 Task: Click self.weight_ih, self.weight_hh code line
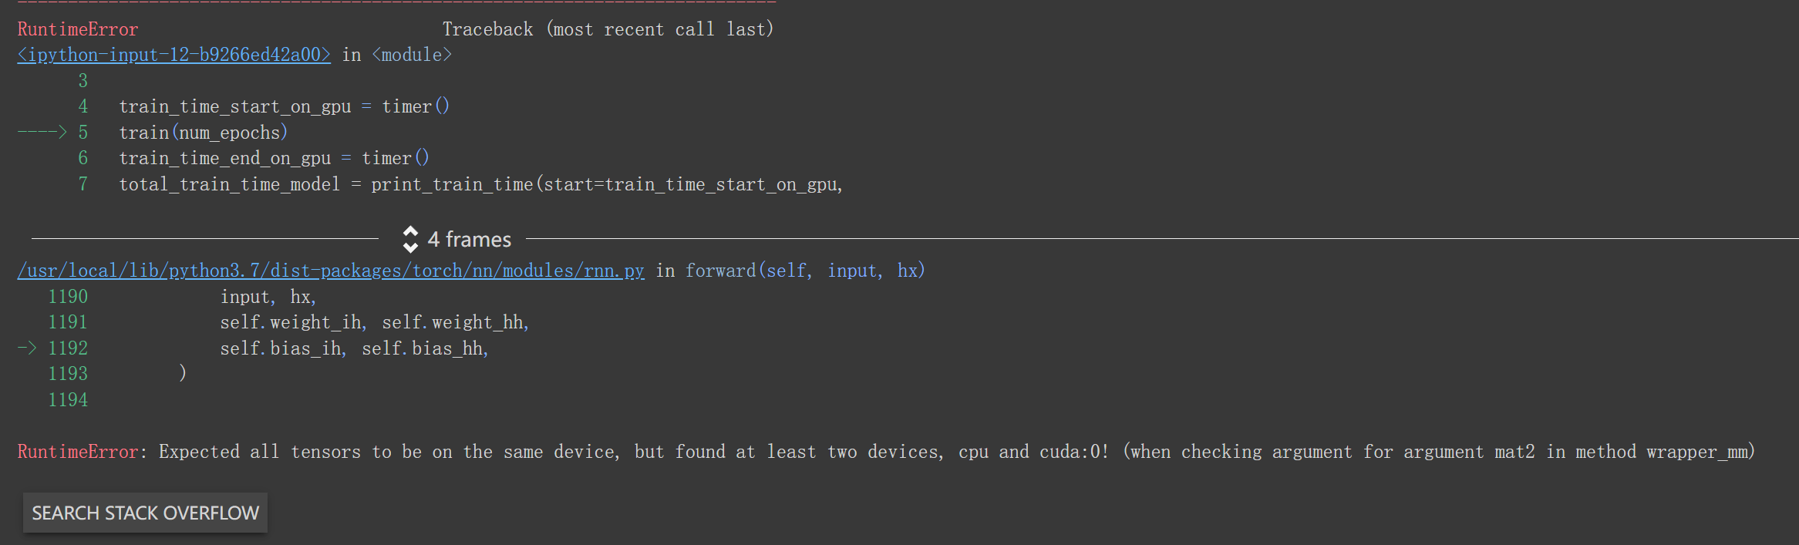(x=374, y=322)
